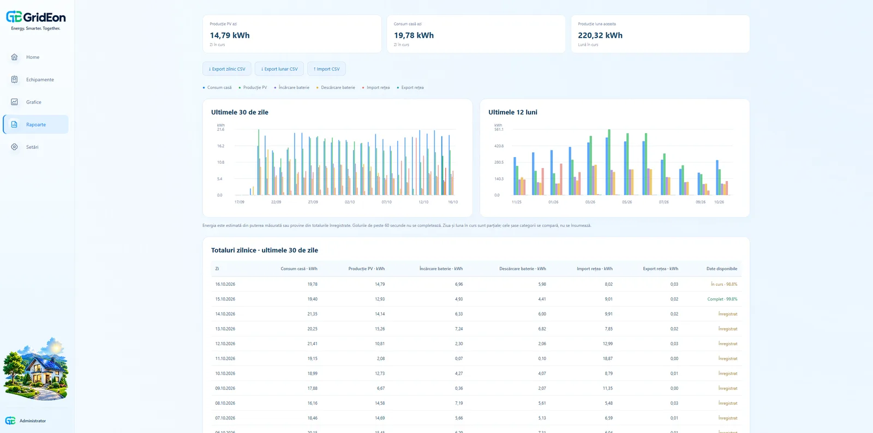This screenshot has height=433, width=873.
Task: Click Export lunar CSV button
Action: (x=279, y=69)
